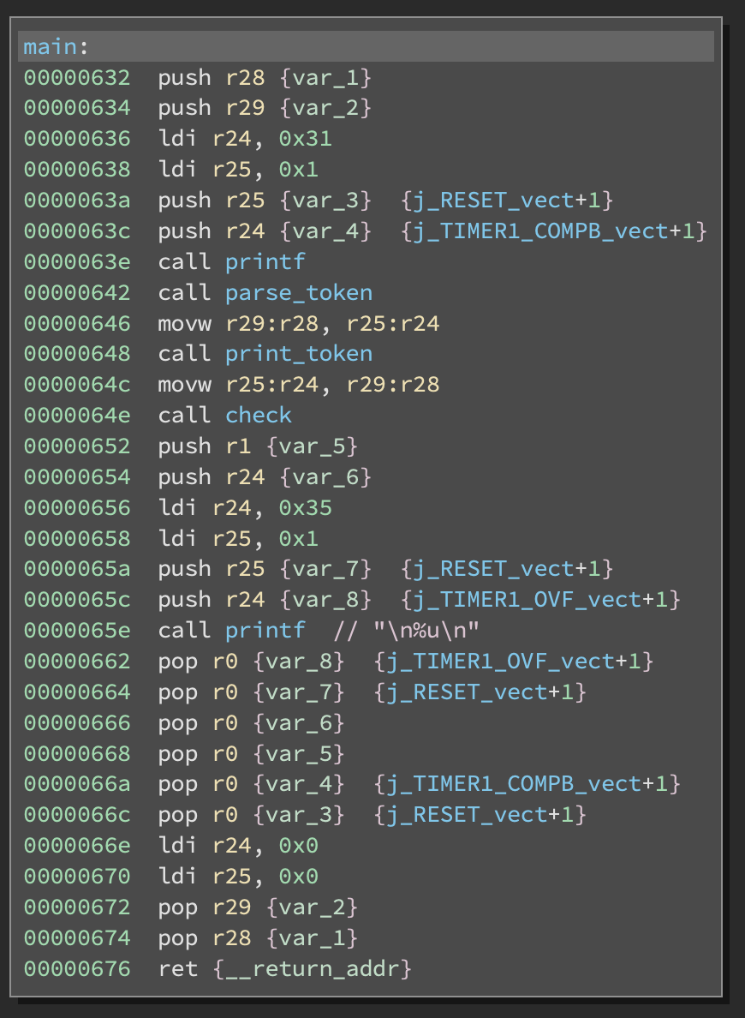
Task: Select address 00000676
Action: click(x=77, y=969)
